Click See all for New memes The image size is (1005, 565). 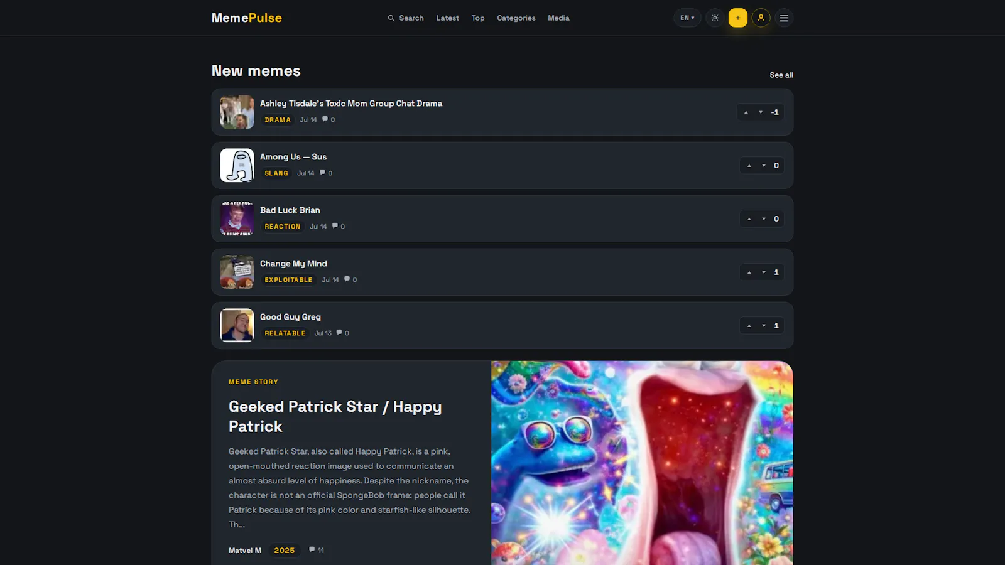(x=781, y=75)
